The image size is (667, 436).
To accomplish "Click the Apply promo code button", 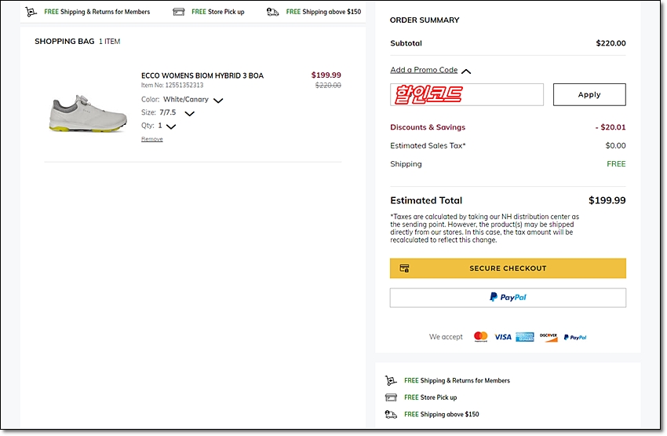I will 589,94.
